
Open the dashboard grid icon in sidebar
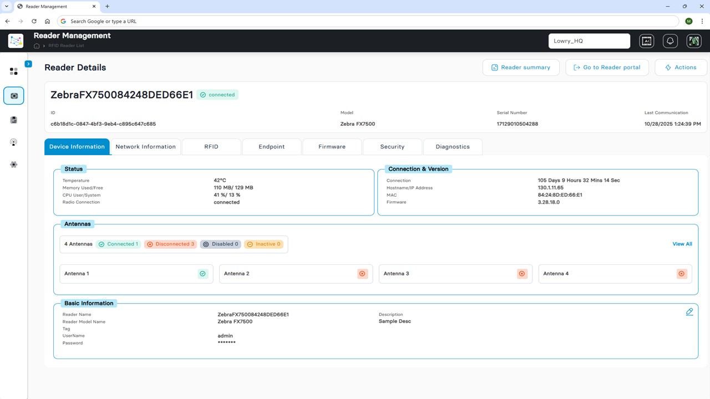tap(14, 71)
